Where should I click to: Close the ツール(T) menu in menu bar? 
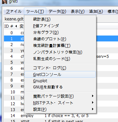pyautogui.click(x=35, y=12)
